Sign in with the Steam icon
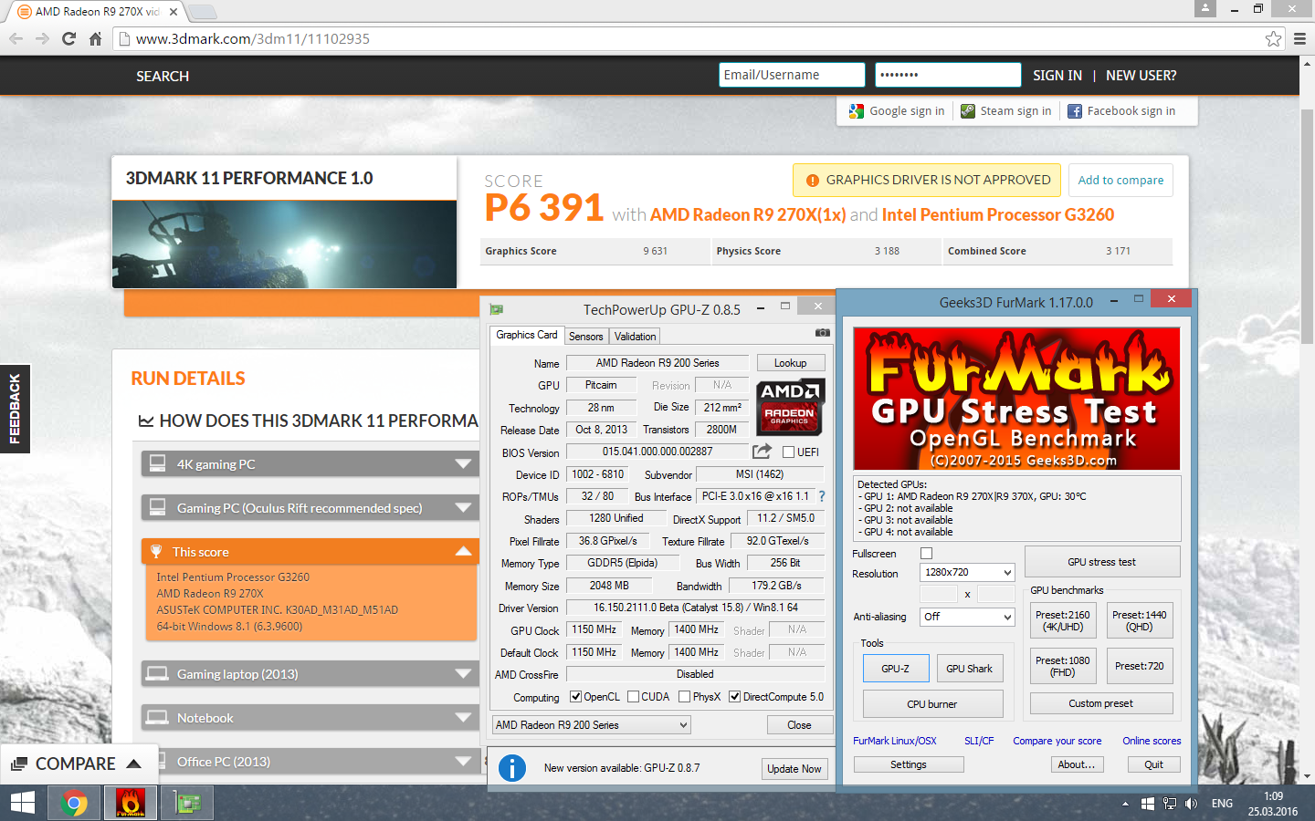 tap(967, 110)
